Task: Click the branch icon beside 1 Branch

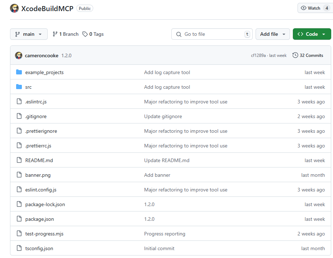Action: pyautogui.click(x=55, y=34)
